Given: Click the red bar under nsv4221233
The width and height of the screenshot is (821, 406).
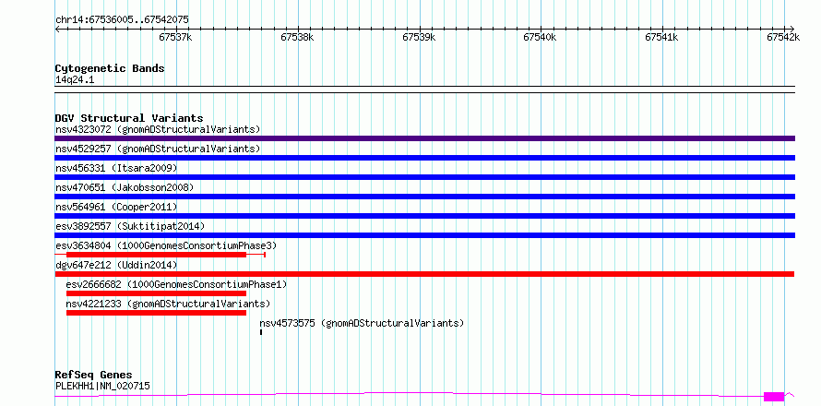Looking at the screenshot, I should pyautogui.click(x=156, y=313).
